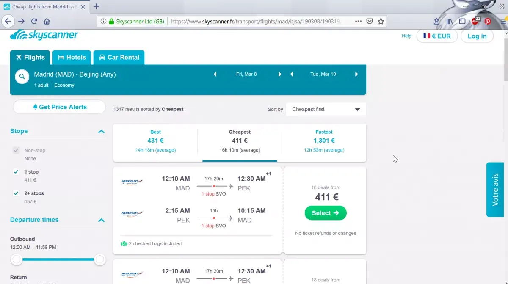Open the Help link
This screenshot has width=508, height=284.
pyautogui.click(x=406, y=36)
